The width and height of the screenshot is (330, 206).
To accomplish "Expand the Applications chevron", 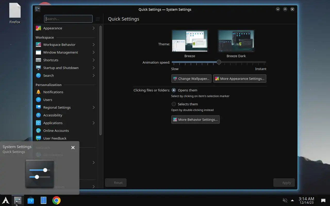I will coord(94,123).
